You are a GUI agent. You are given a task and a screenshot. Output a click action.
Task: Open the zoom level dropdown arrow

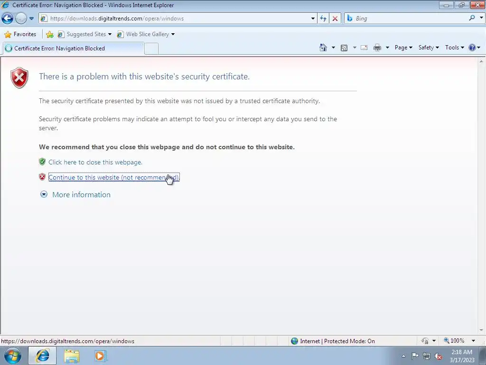pos(473,341)
